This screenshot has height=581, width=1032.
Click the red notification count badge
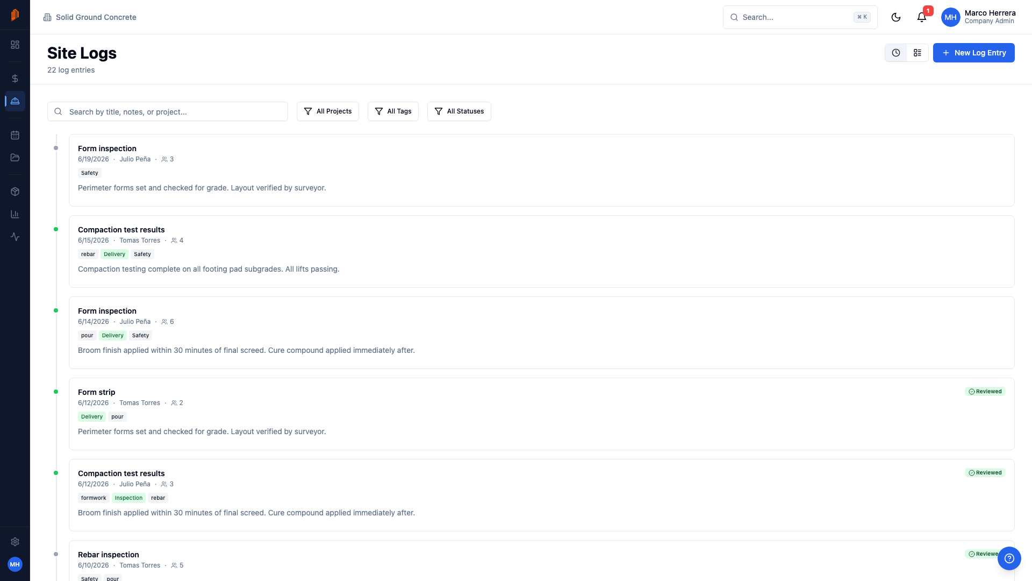[x=928, y=11]
